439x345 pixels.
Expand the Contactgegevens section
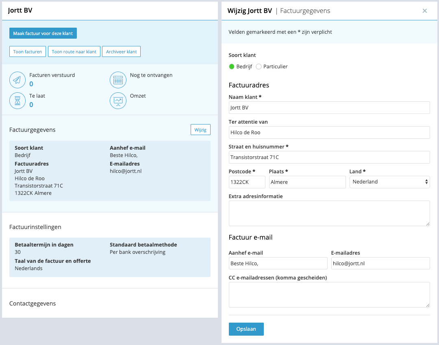(x=33, y=304)
